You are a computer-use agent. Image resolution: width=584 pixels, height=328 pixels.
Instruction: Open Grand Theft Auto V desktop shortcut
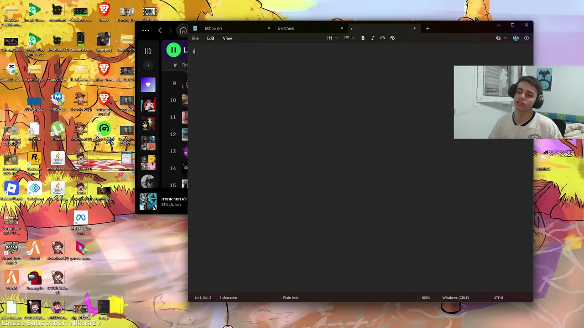[11, 252]
